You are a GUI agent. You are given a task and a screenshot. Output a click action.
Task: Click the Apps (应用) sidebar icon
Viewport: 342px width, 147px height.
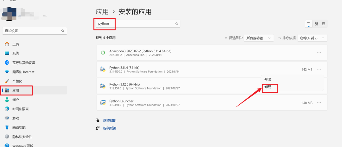pos(7,90)
